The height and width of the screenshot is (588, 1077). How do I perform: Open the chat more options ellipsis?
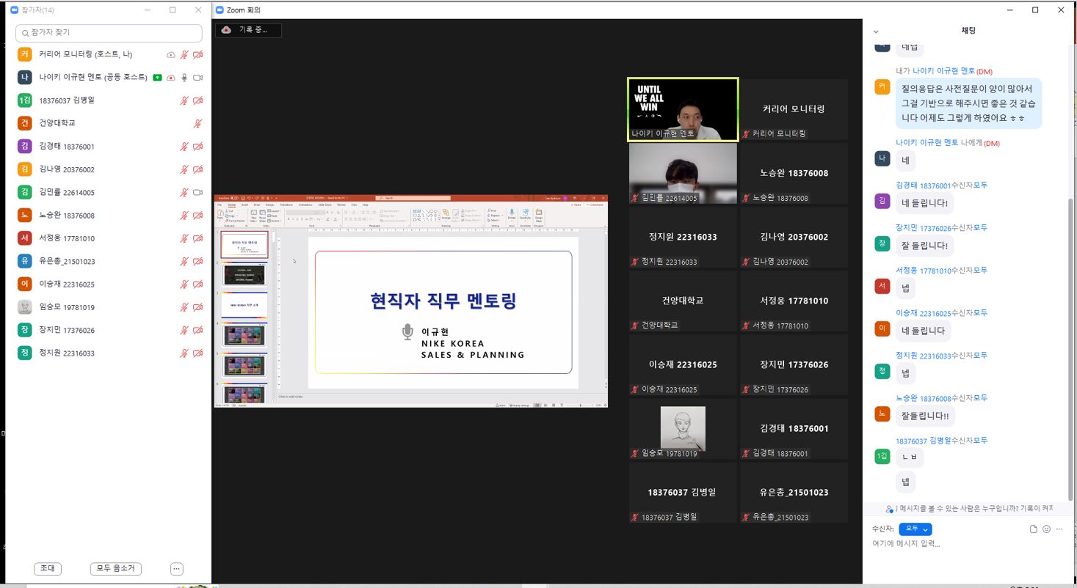coord(1059,529)
